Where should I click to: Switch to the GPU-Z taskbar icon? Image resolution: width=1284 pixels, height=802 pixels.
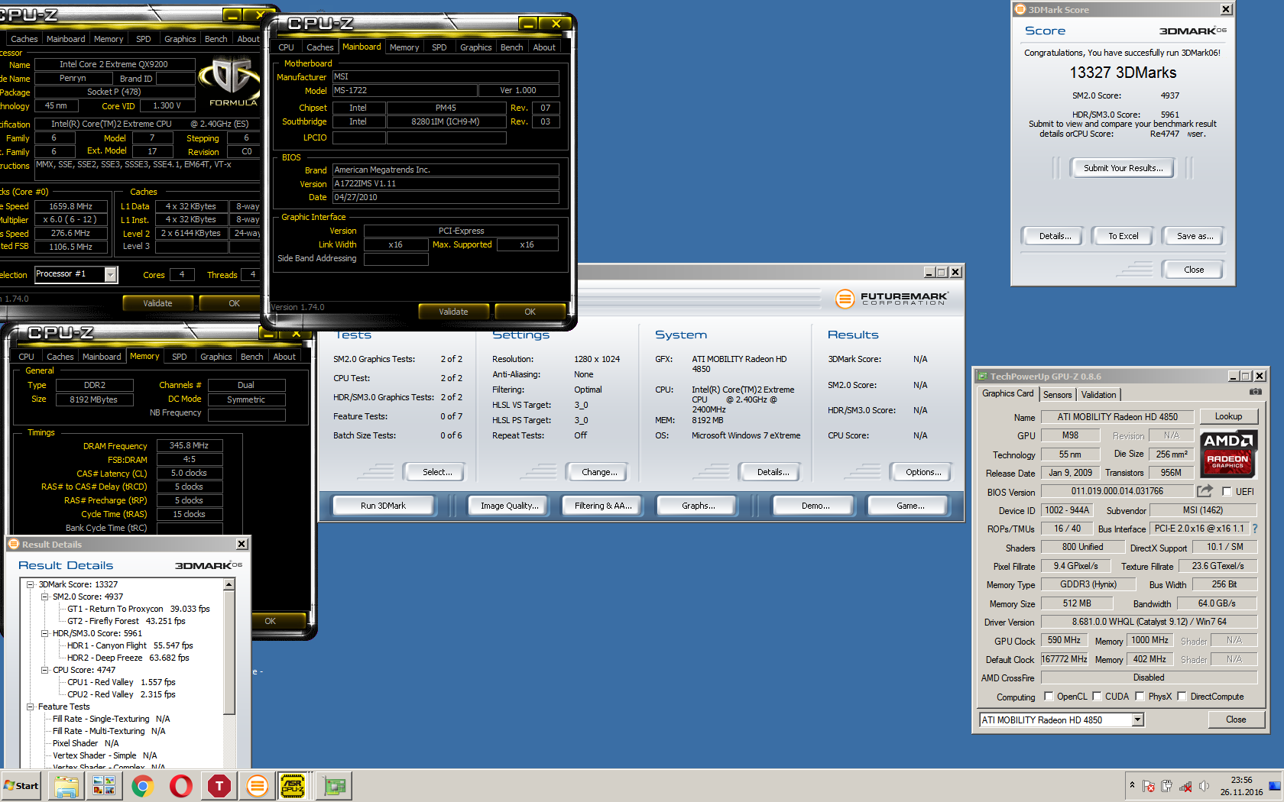click(x=334, y=785)
